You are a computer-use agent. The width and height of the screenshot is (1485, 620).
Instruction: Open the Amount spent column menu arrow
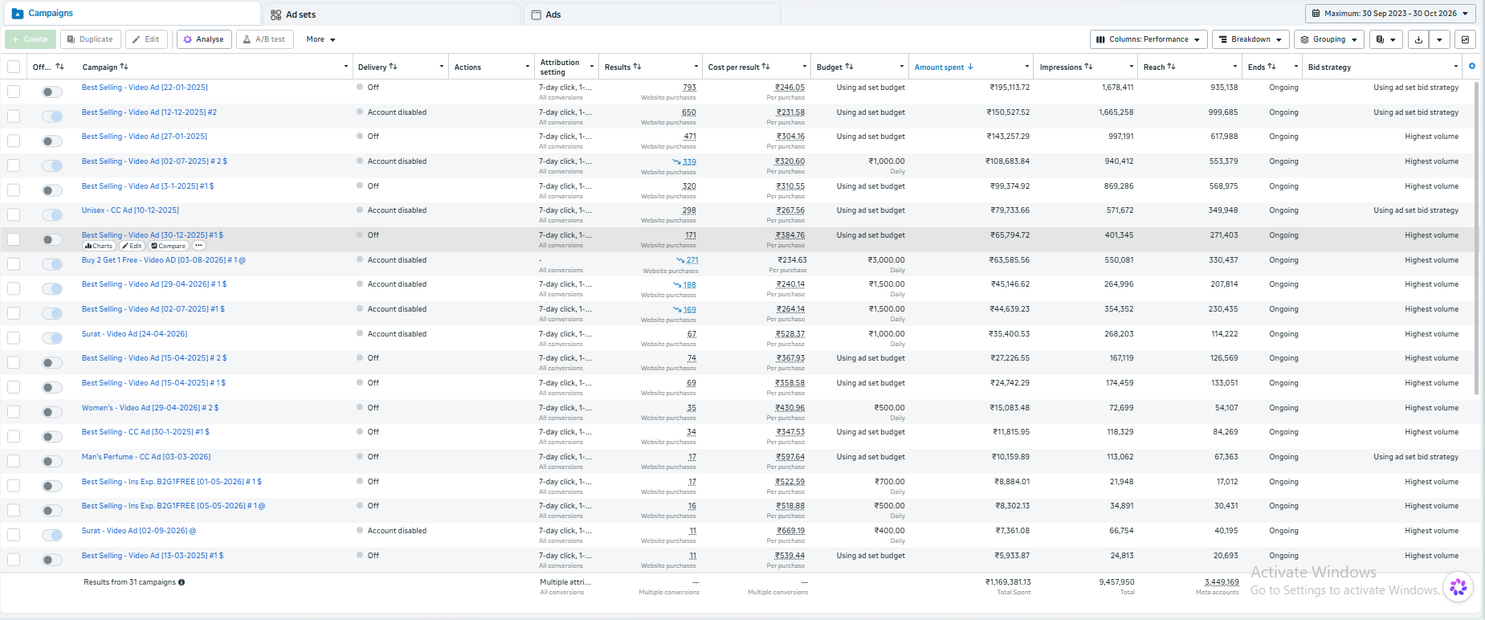coord(1026,67)
